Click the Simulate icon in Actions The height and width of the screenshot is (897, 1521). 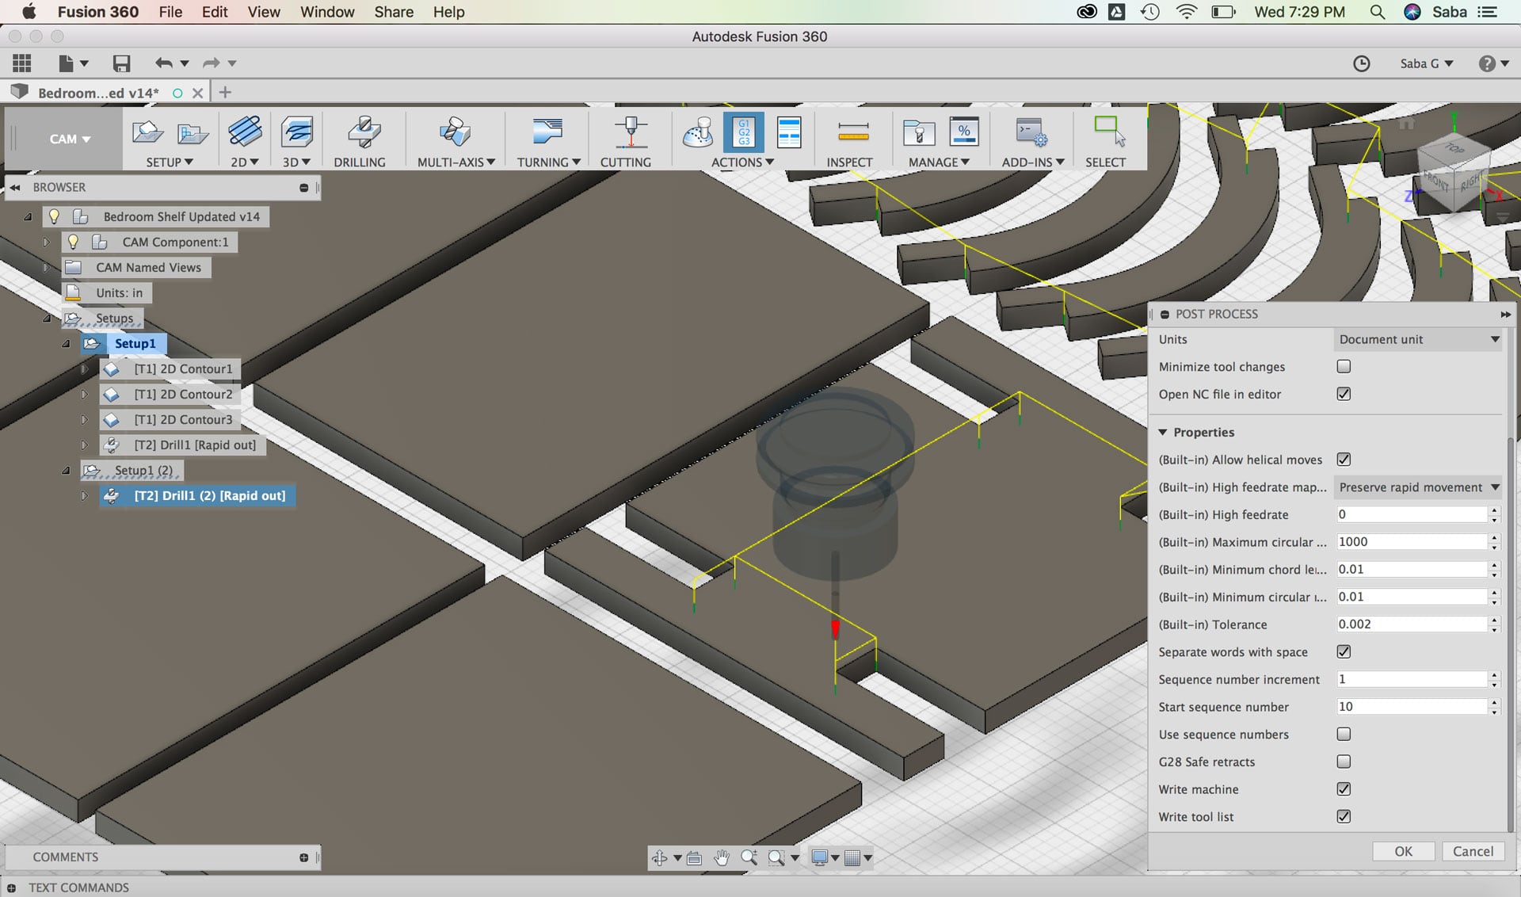[698, 132]
